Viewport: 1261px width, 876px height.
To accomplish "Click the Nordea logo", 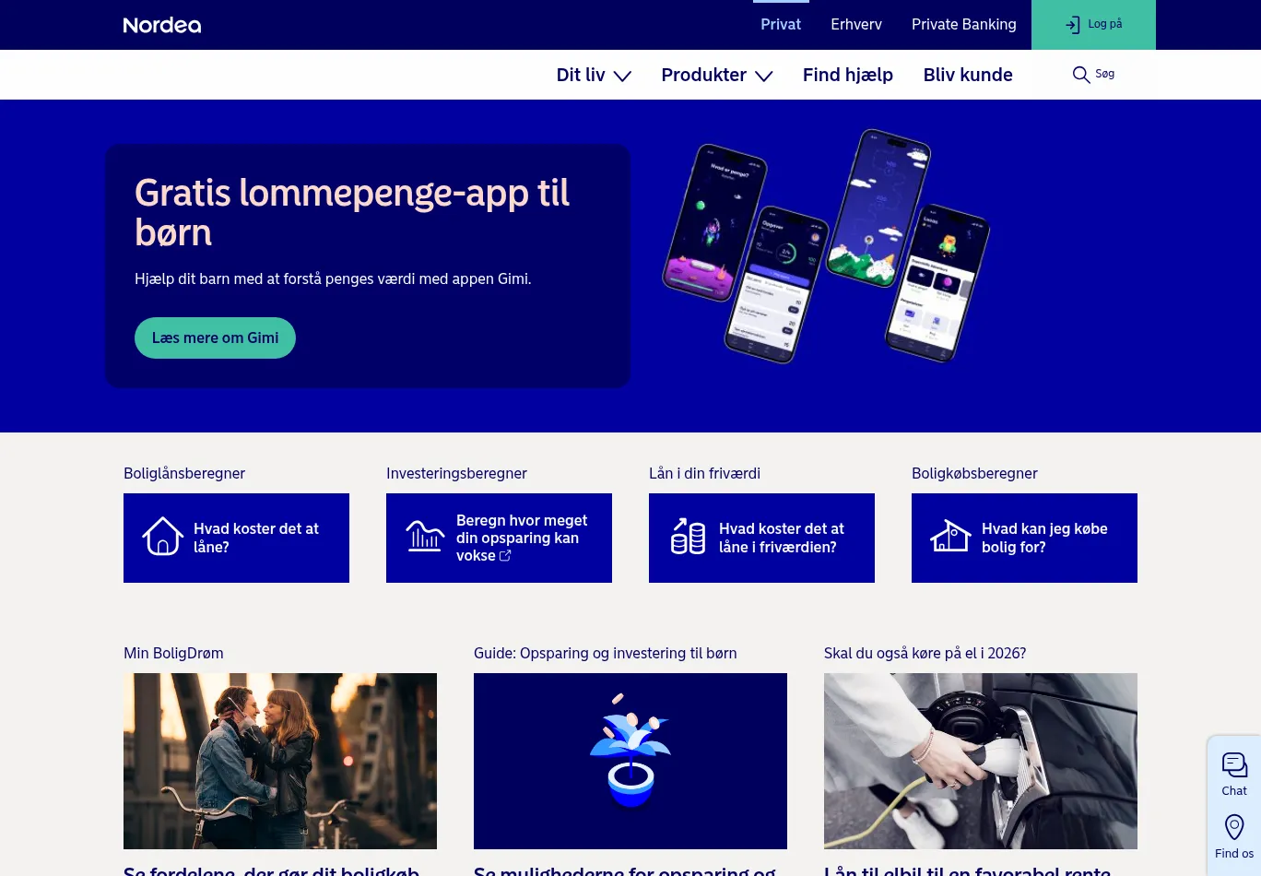I will pos(162,25).
